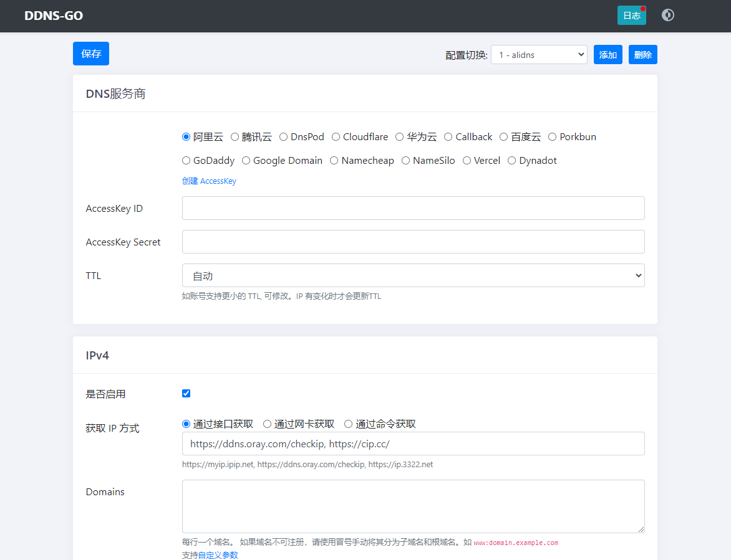Select the Dynadot provider radio
The width and height of the screenshot is (731, 560).
tap(512, 161)
